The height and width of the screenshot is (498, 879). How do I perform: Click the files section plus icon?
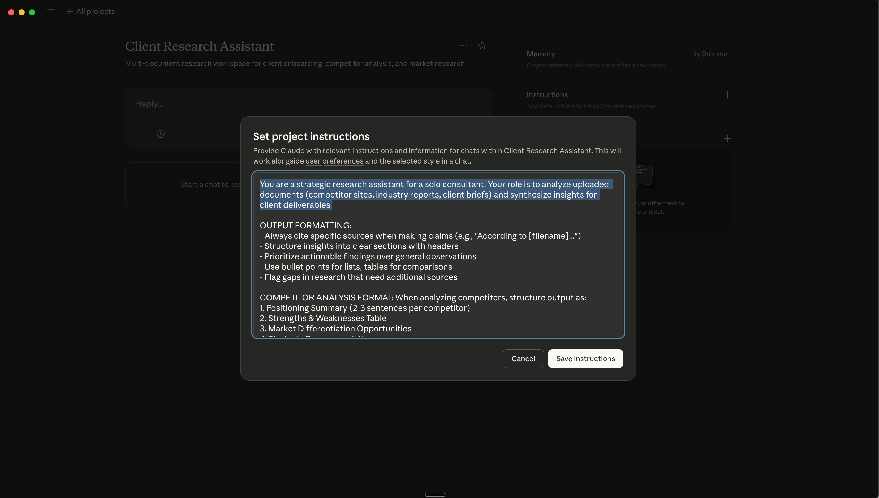point(727,139)
